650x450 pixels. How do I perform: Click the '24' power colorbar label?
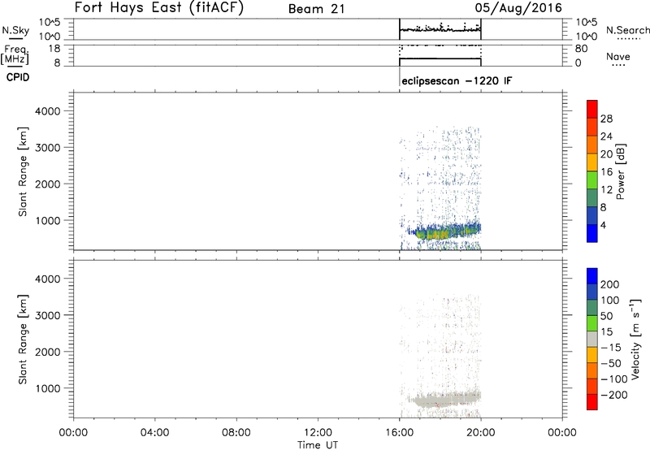click(606, 136)
